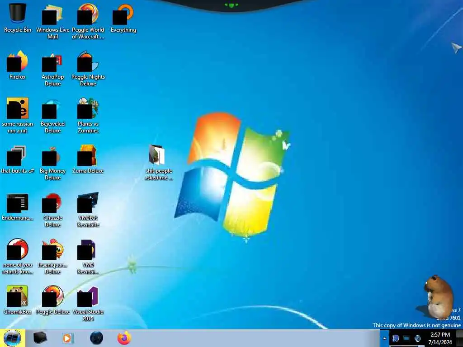This screenshot has height=347, width=463.
Task: Click the Show Desktop button at taskbar end
Action: [459, 338]
